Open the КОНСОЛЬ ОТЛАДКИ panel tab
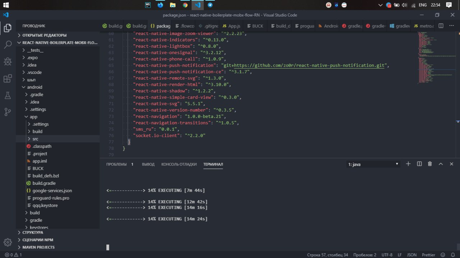The height and width of the screenshot is (258, 460). [179, 164]
